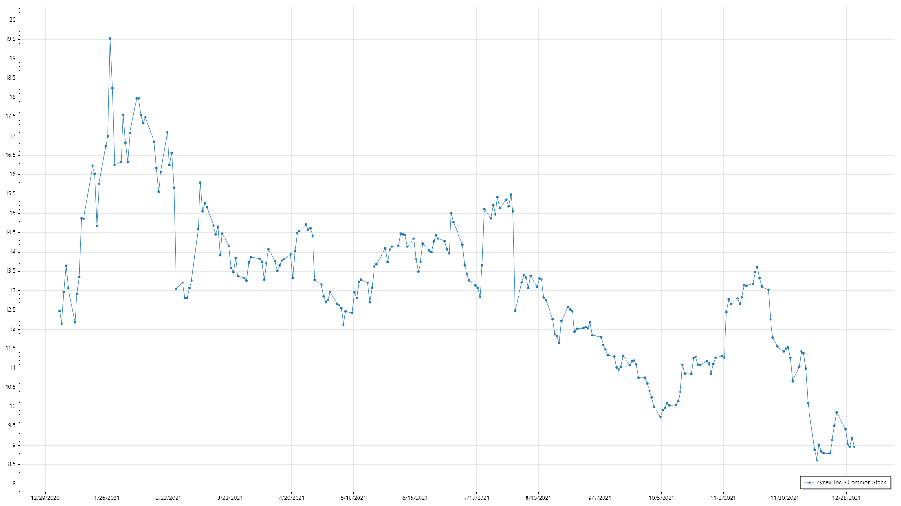Screen dimensions: 901x506
Task: Click the 4/20/2021 x-axis date label
Action: 291,498
